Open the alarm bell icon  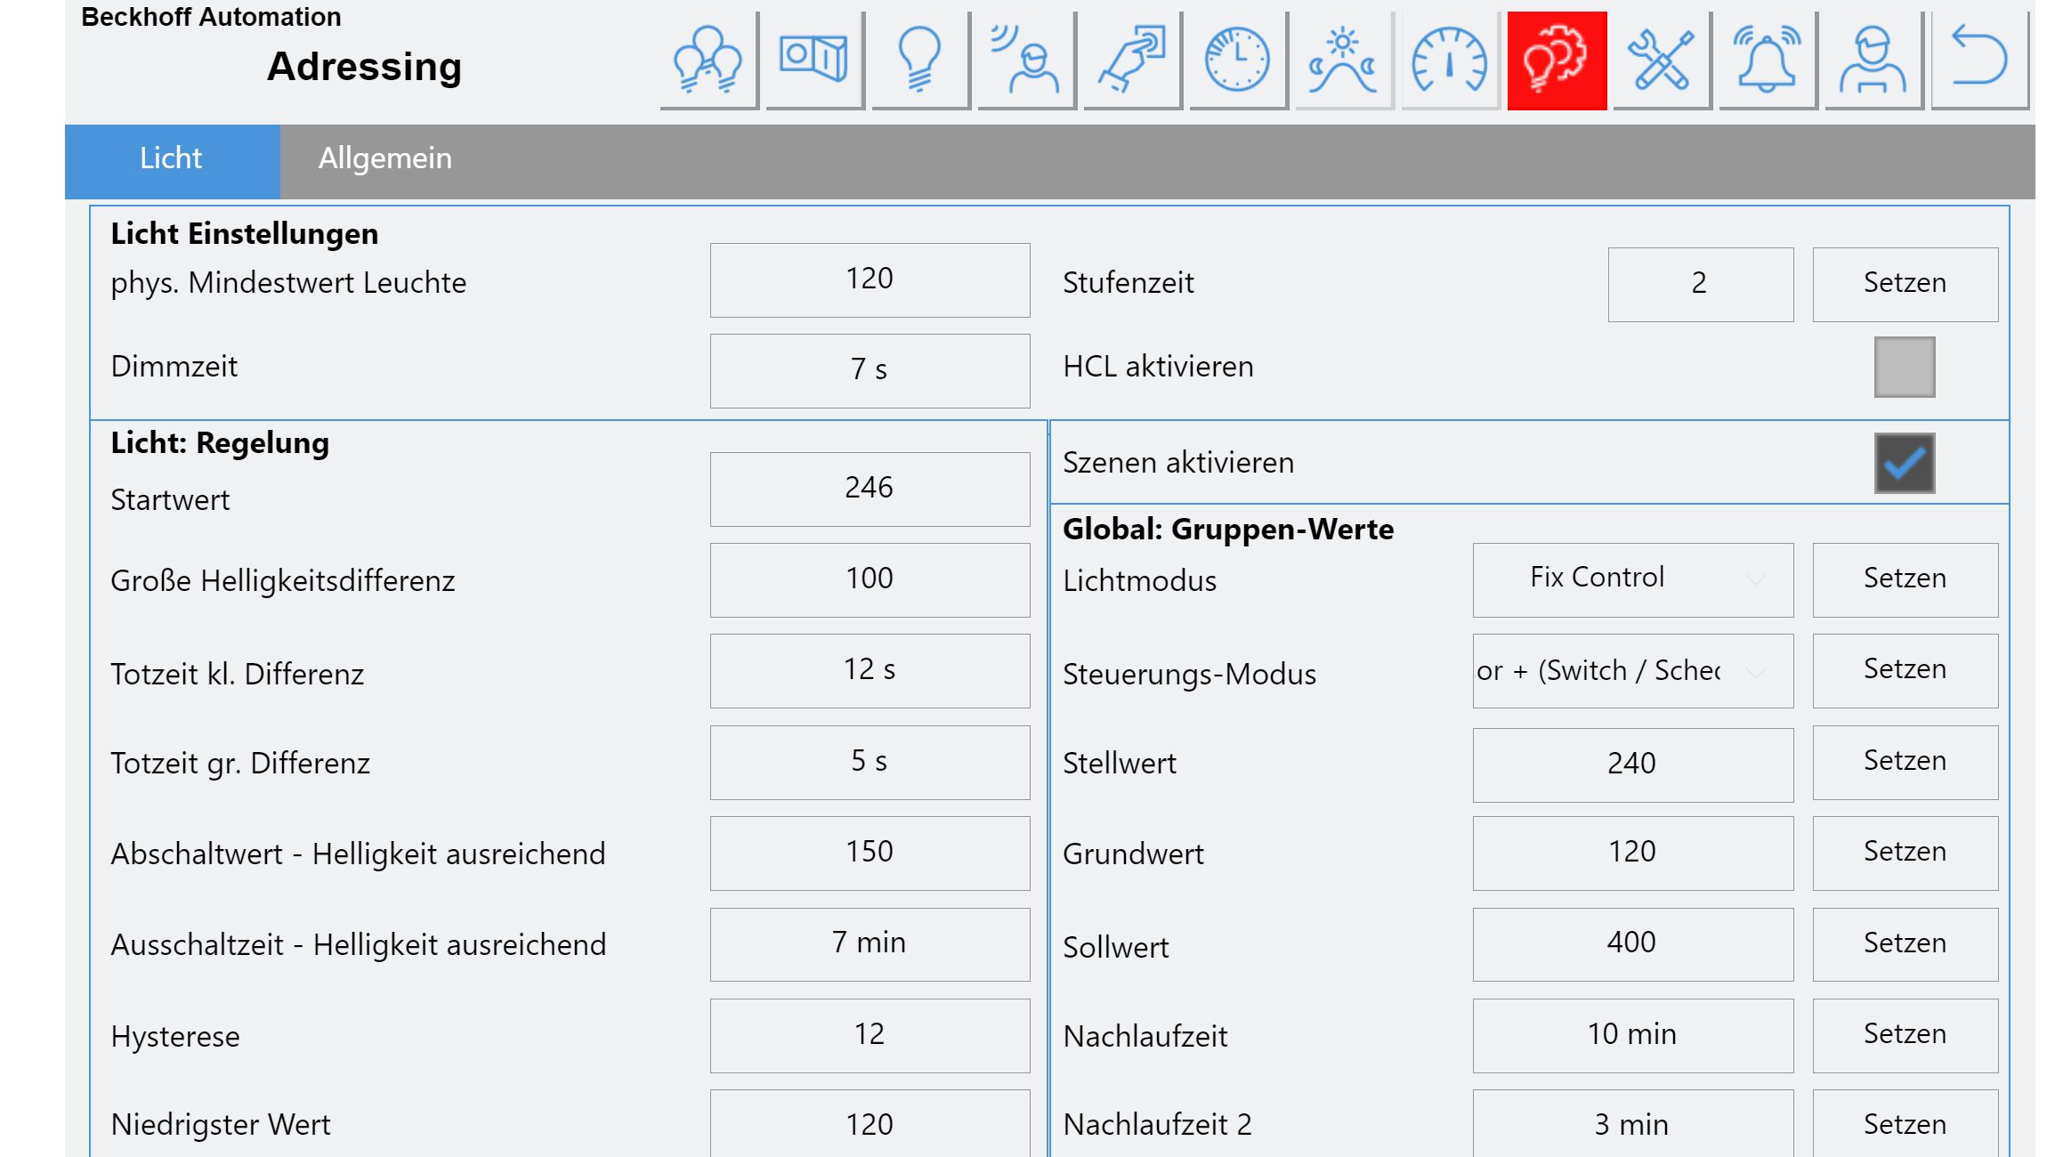pos(1768,61)
